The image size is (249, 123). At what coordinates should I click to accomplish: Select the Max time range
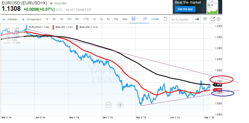click(x=125, y=19)
